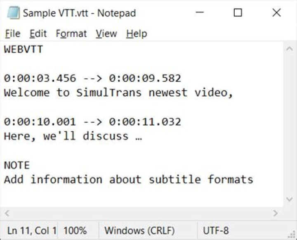The height and width of the screenshot is (240, 297).
Task: Click the horizontal scrollbar left arrow
Action: tap(7, 214)
